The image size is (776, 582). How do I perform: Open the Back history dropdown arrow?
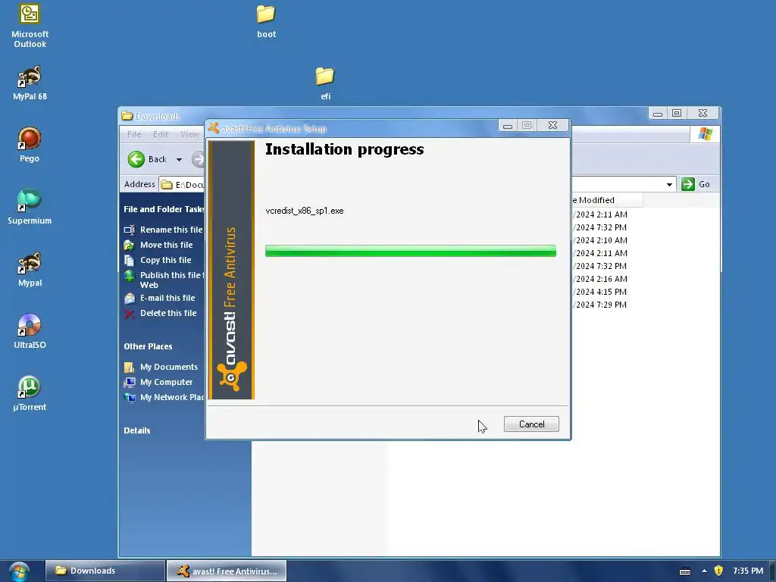(x=179, y=159)
